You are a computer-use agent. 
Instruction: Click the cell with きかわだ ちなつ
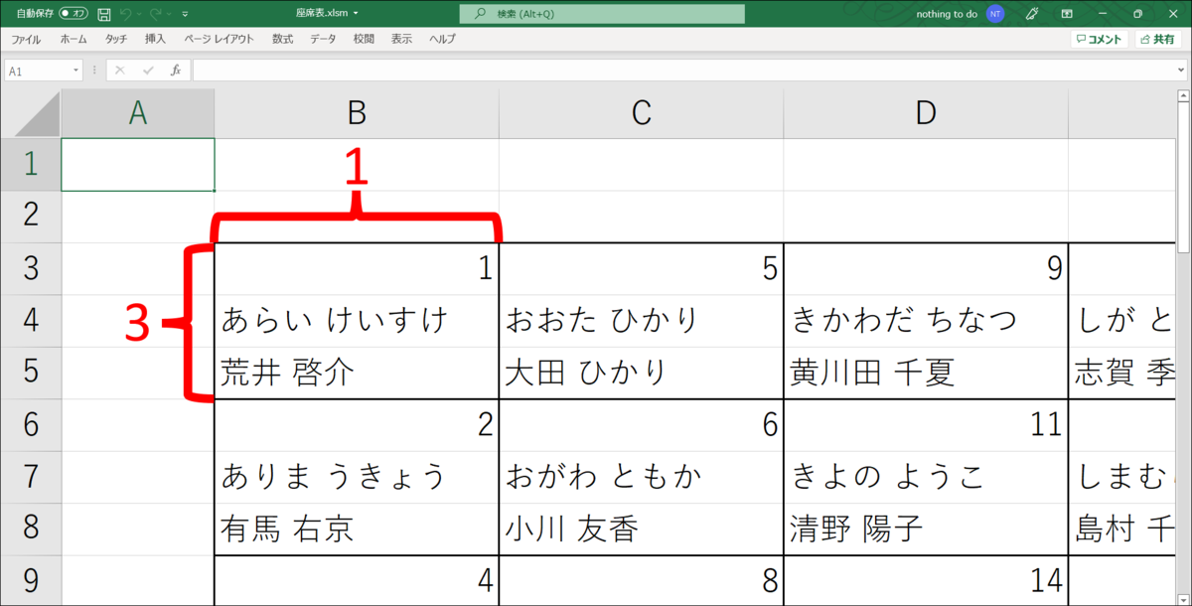click(x=926, y=321)
